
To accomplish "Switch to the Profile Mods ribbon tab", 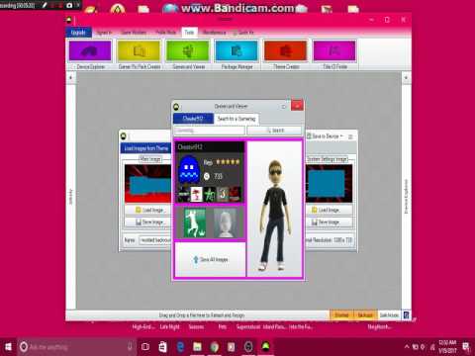I will [166, 33].
